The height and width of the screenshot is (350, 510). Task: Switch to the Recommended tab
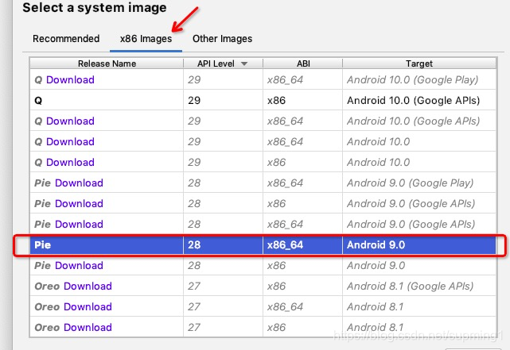coord(66,39)
